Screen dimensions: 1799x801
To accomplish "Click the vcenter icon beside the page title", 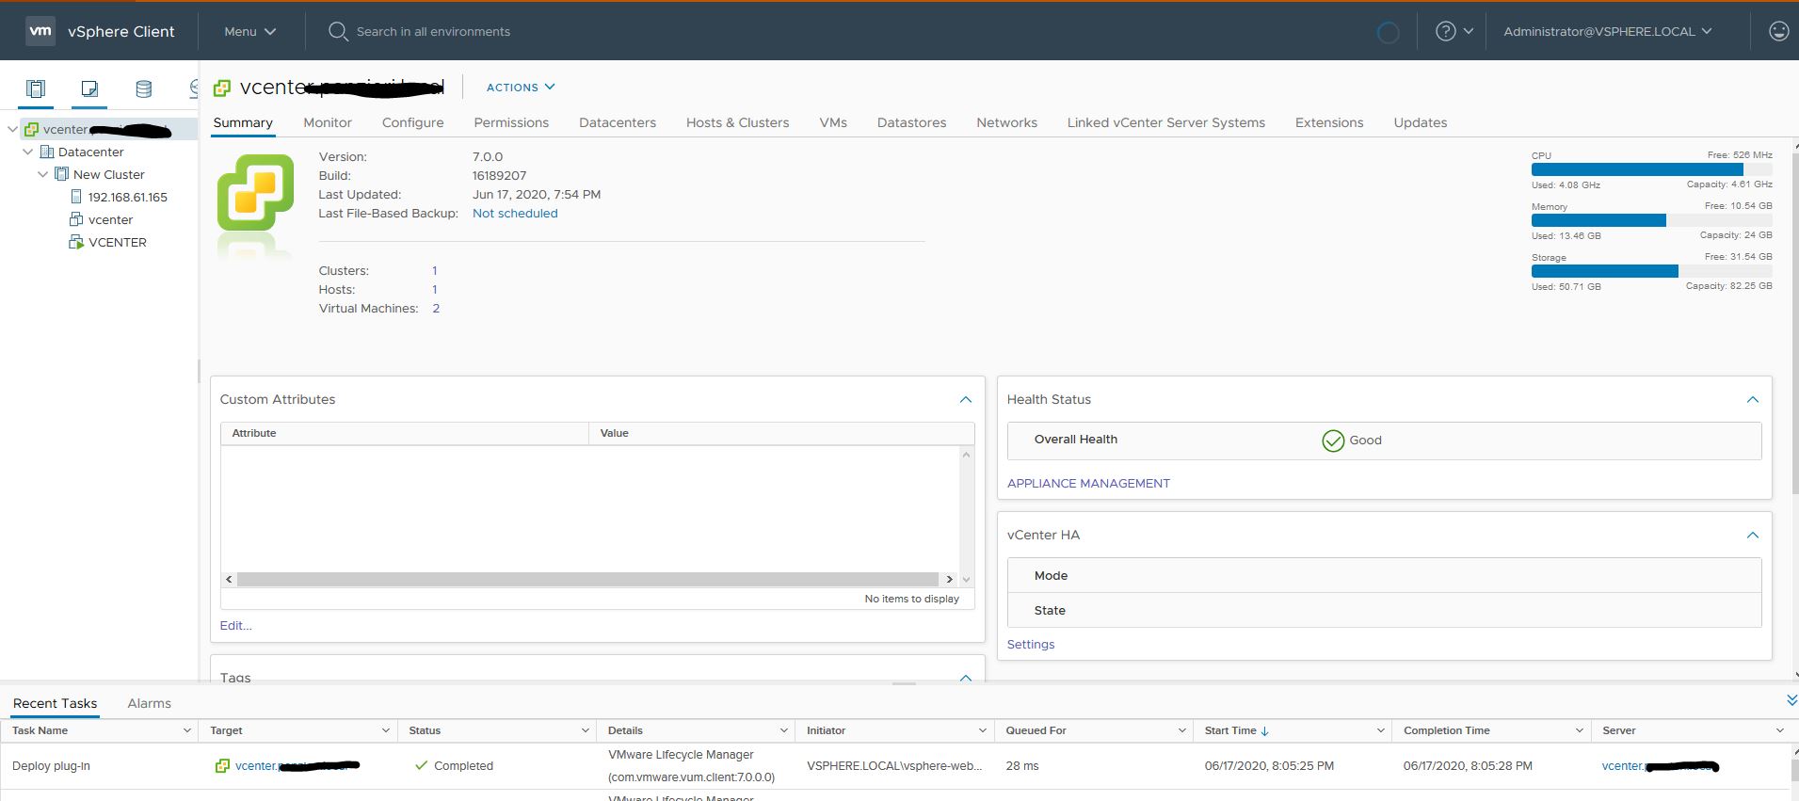I will [x=222, y=88].
